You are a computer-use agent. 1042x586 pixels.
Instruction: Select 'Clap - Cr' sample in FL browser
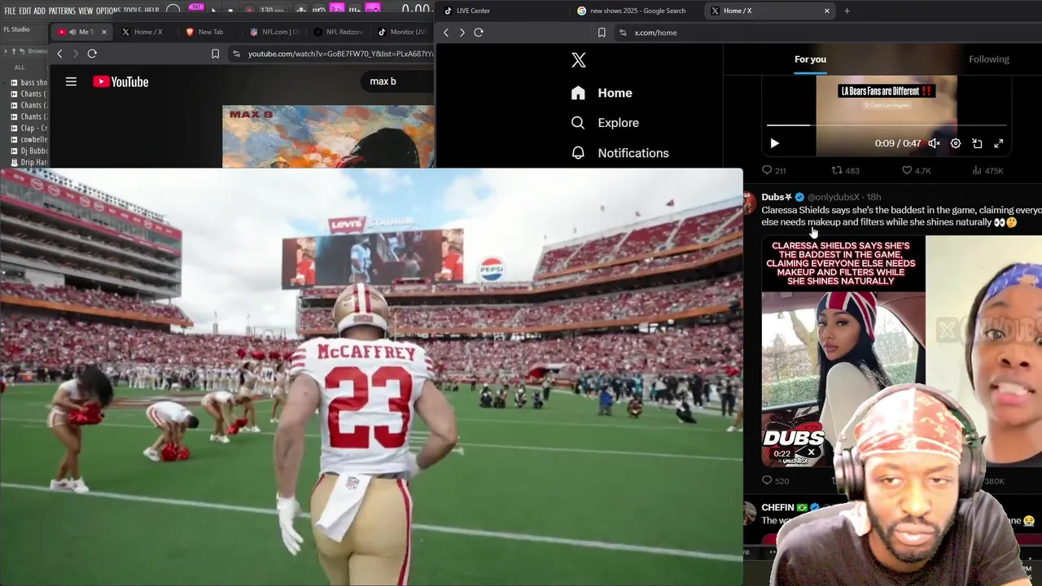click(28, 128)
